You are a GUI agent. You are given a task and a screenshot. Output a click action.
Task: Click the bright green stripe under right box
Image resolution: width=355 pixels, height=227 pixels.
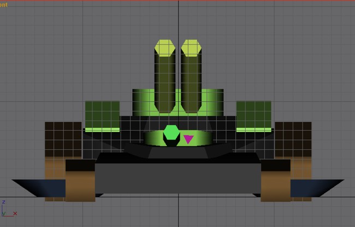253,130
